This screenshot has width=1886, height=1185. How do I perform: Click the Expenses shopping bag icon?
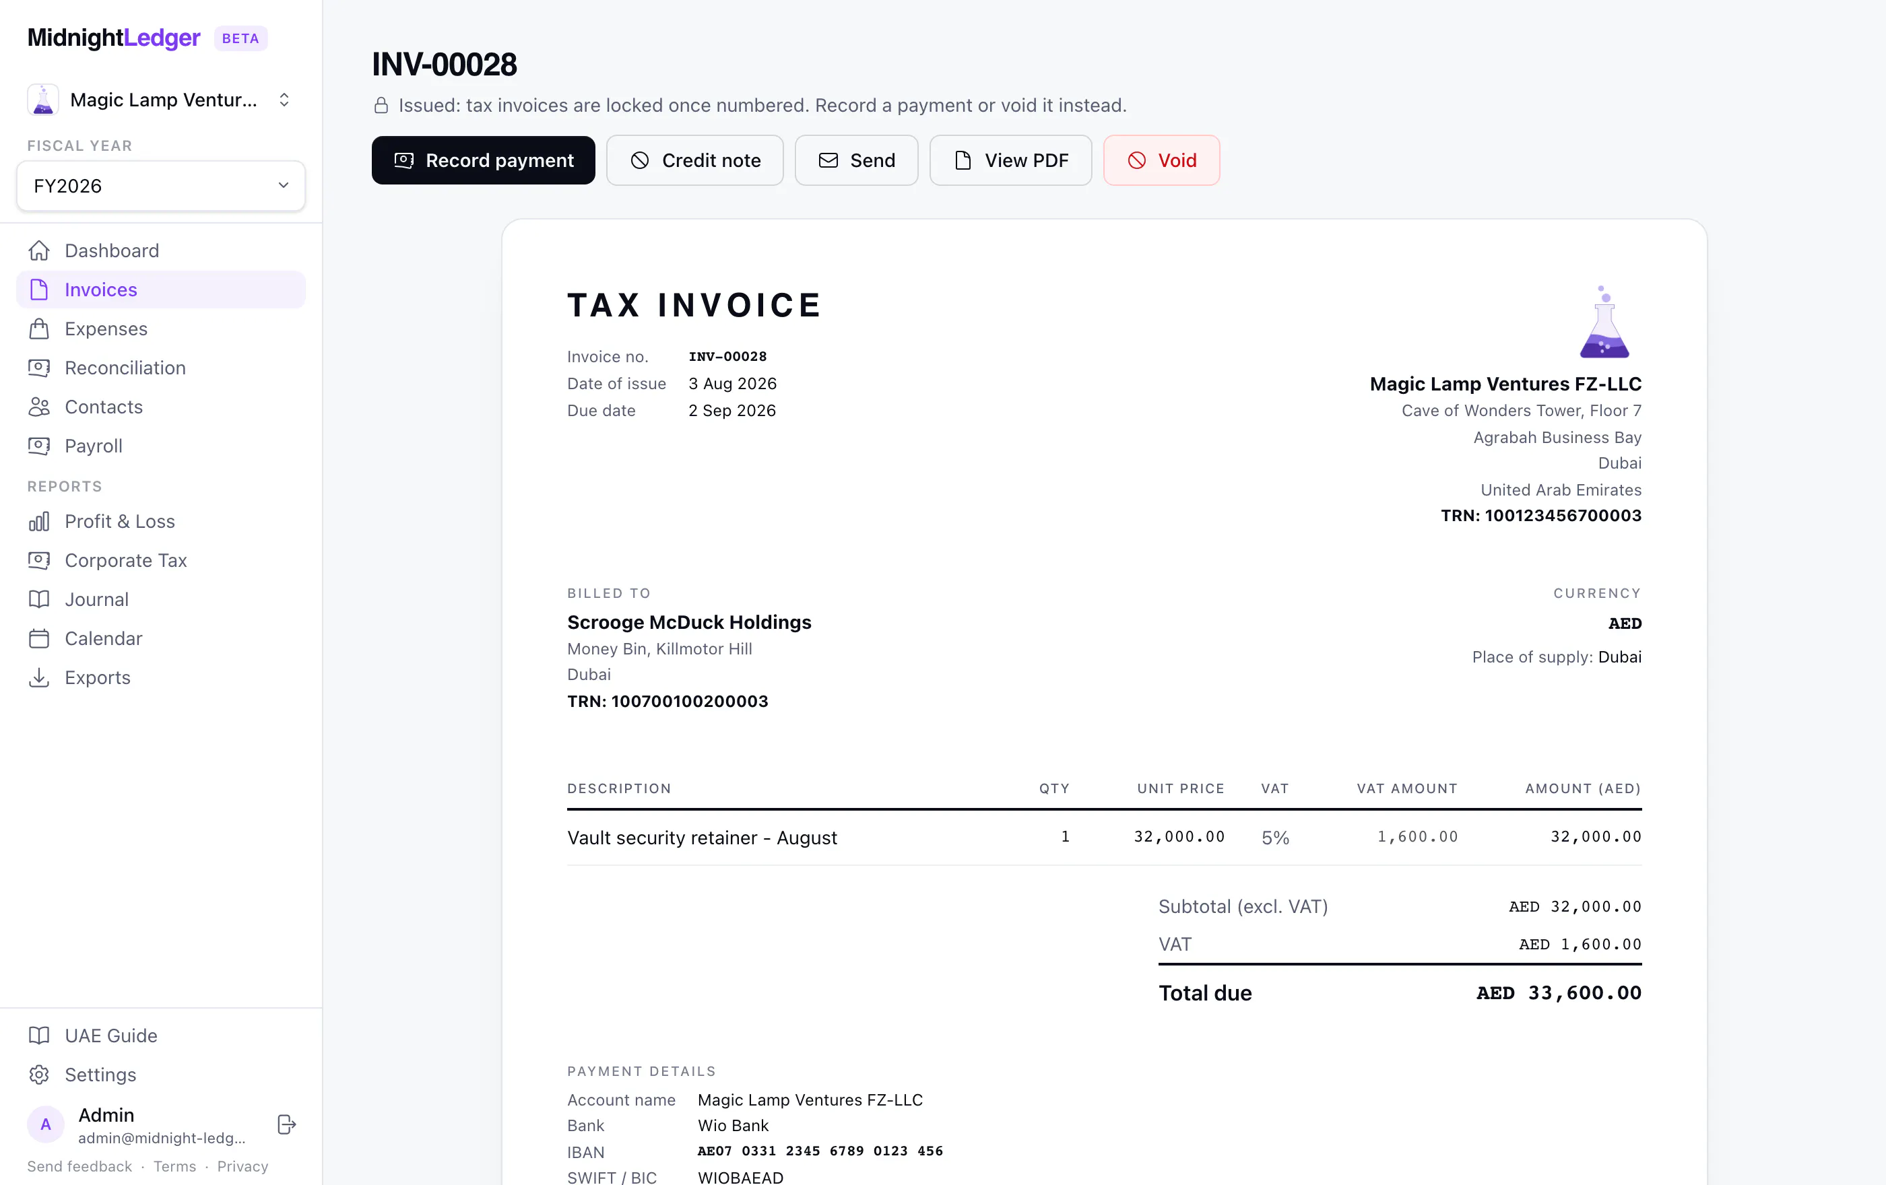[x=39, y=329]
